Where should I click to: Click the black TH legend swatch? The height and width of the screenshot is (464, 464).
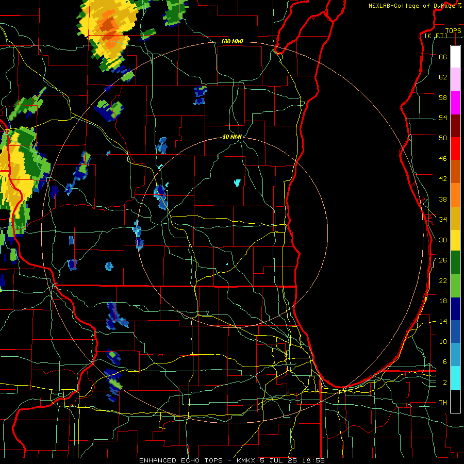coord(455,401)
